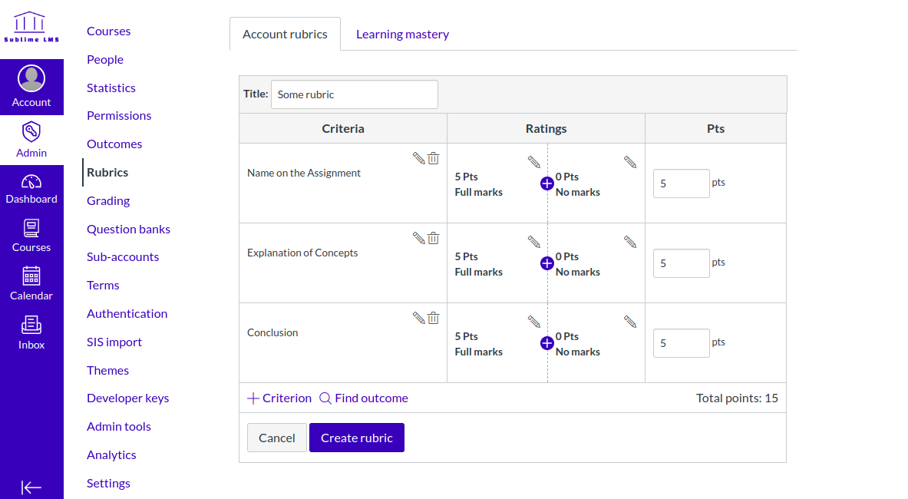Image resolution: width=908 pixels, height=499 pixels.
Task: Edit the No marks rating for Name on the Assignment
Action: point(630,162)
